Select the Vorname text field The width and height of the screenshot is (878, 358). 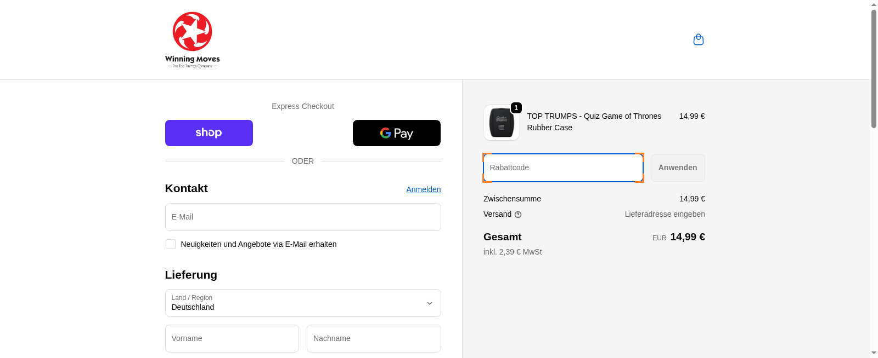point(232,338)
